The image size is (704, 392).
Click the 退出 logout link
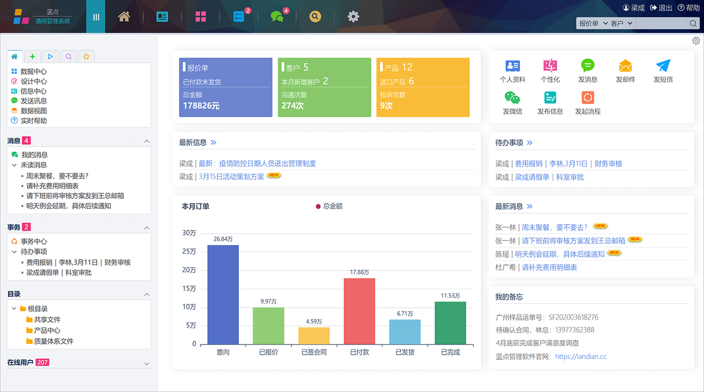tap(661, 8)
